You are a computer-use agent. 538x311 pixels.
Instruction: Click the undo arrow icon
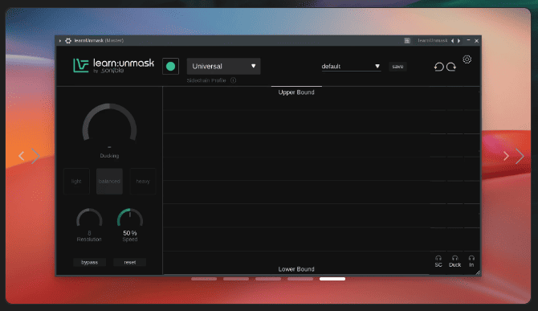(439, 67)
